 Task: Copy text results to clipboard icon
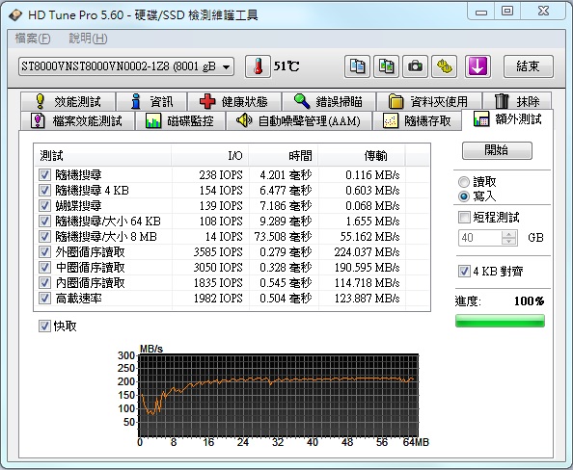(357, 66)
